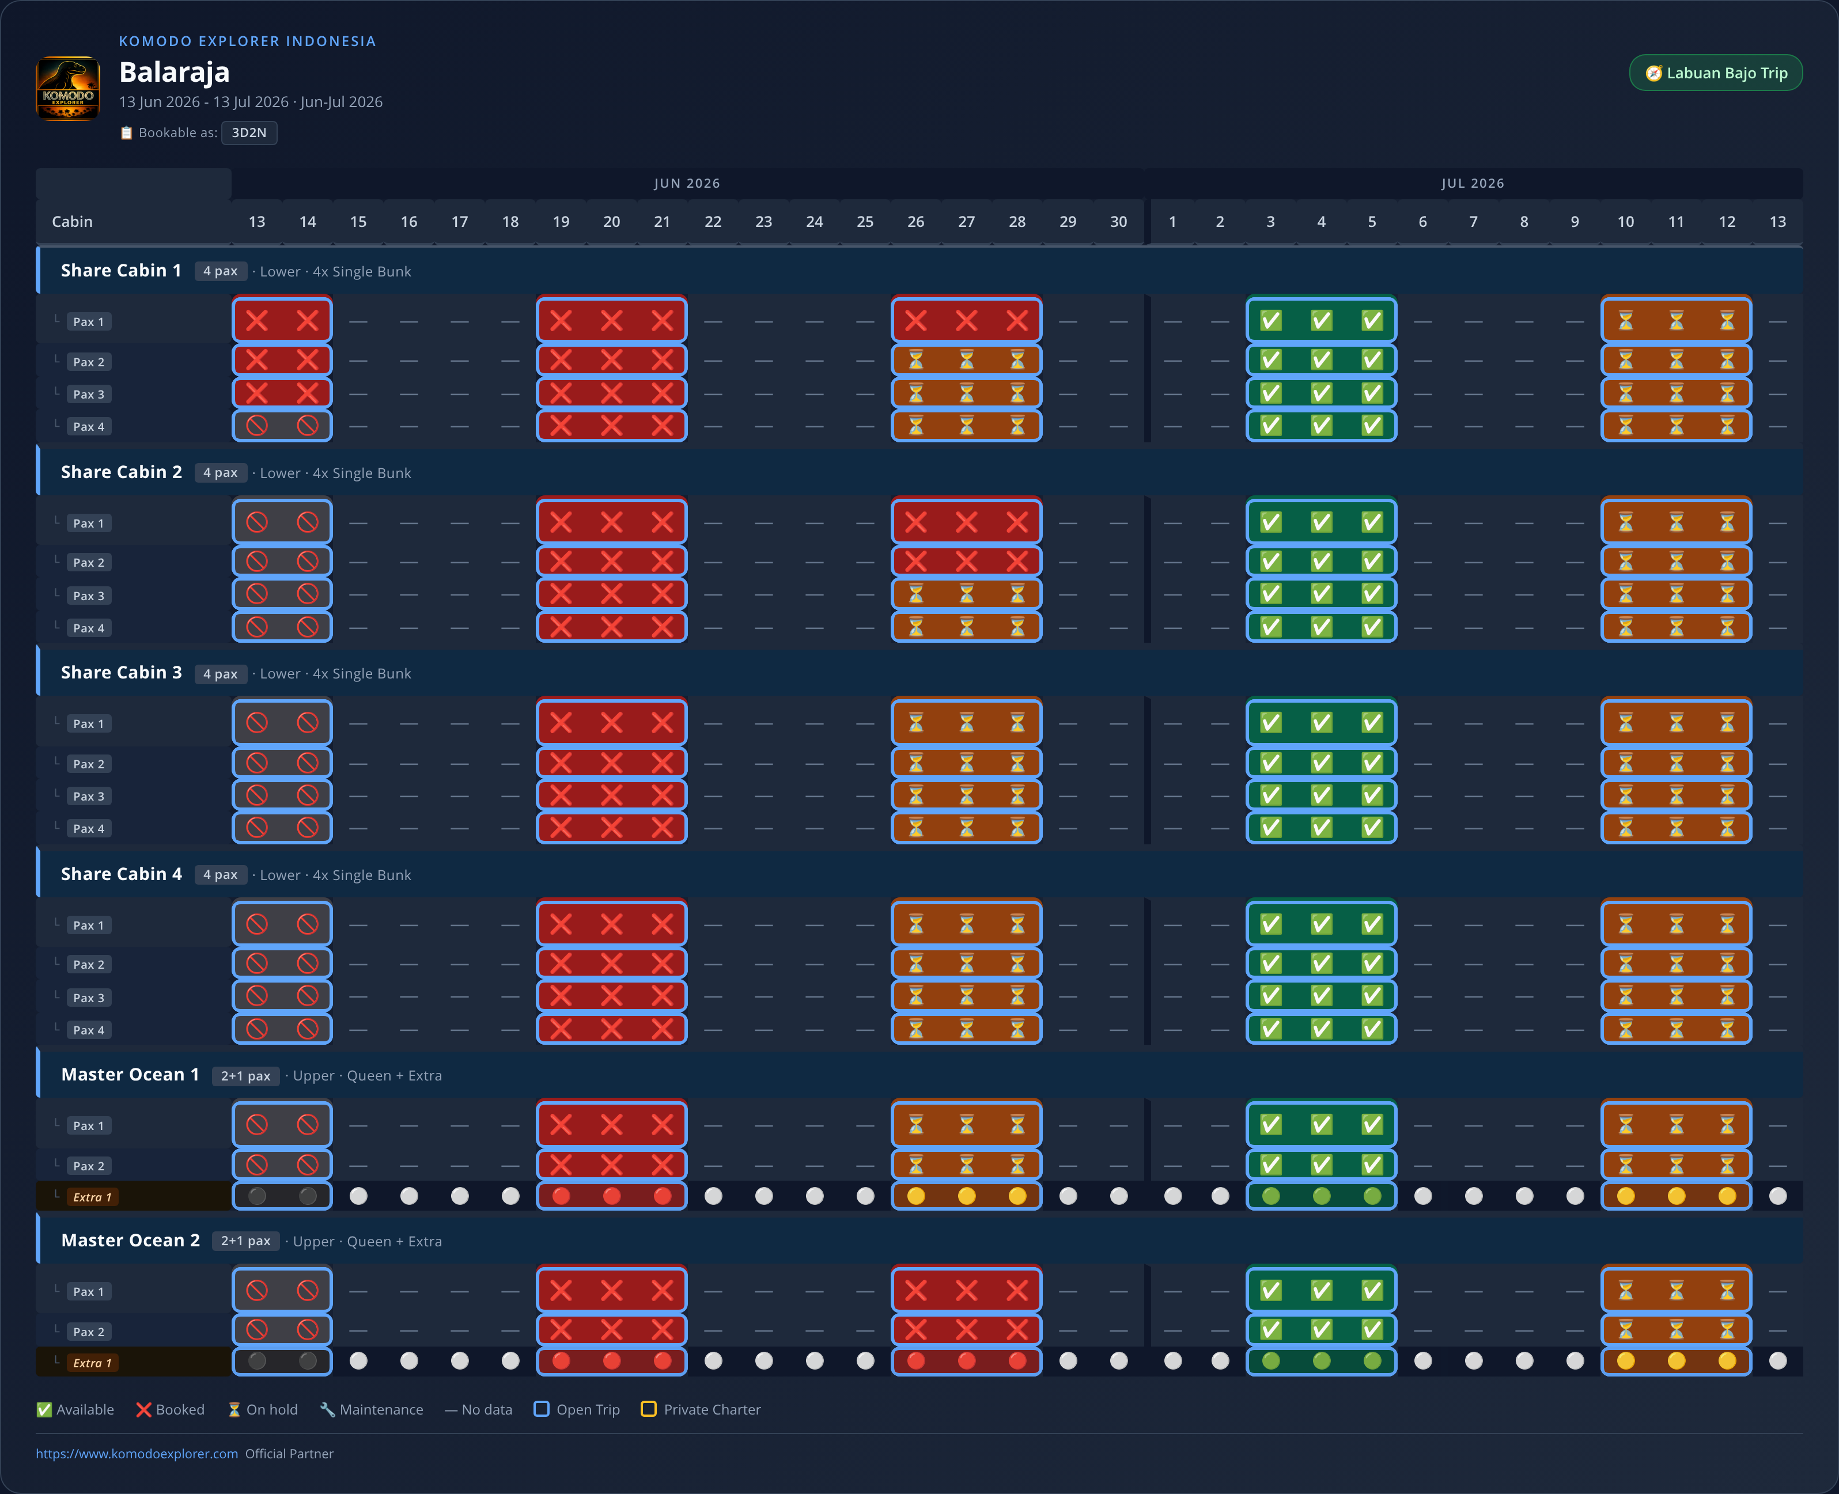This screenshot has height=1494, width=1839.
Task: Click the Open Trip blue square legend
Action: (542, 1409)
